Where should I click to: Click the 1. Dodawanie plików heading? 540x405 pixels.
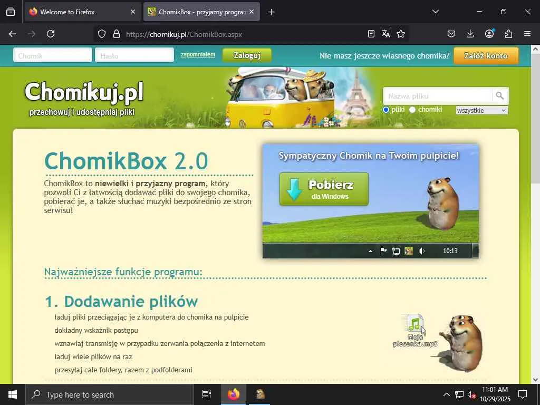click(x=122, y=301)
